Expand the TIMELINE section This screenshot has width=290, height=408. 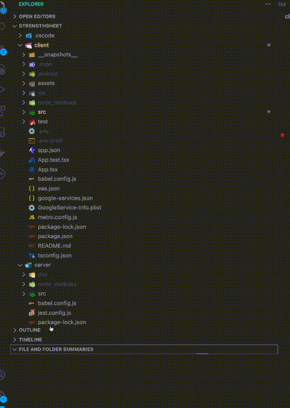pyautogui.click(x=15, y=340)
